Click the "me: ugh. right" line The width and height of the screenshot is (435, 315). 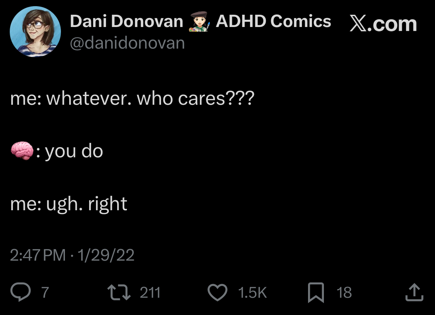pos(69,204)
